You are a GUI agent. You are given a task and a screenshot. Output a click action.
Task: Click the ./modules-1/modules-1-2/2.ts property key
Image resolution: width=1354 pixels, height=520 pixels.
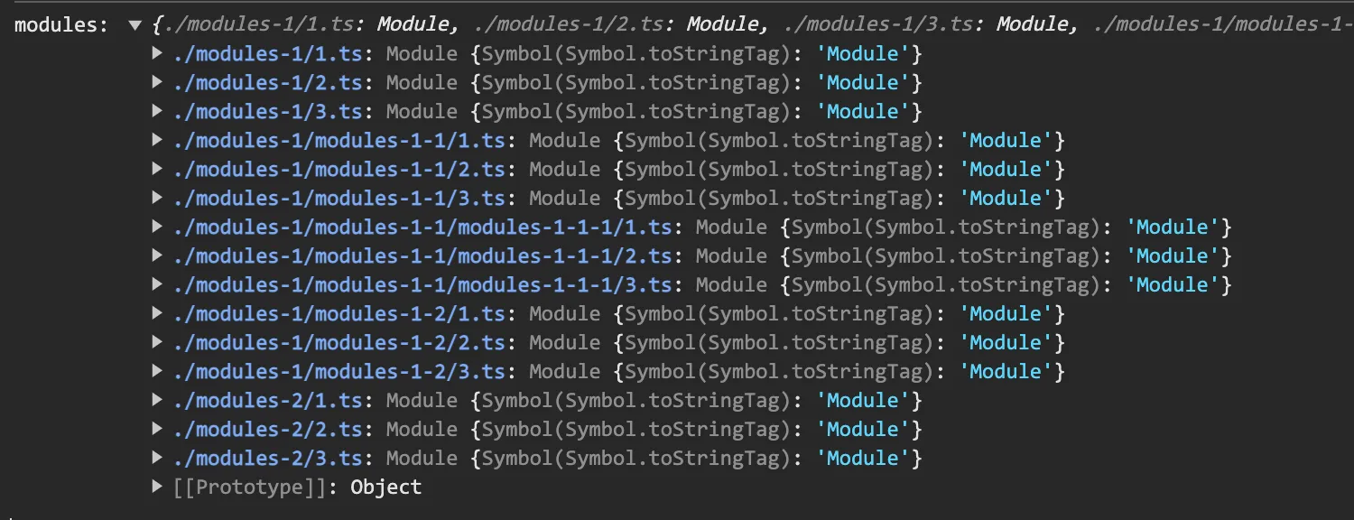tap(338, 343)
